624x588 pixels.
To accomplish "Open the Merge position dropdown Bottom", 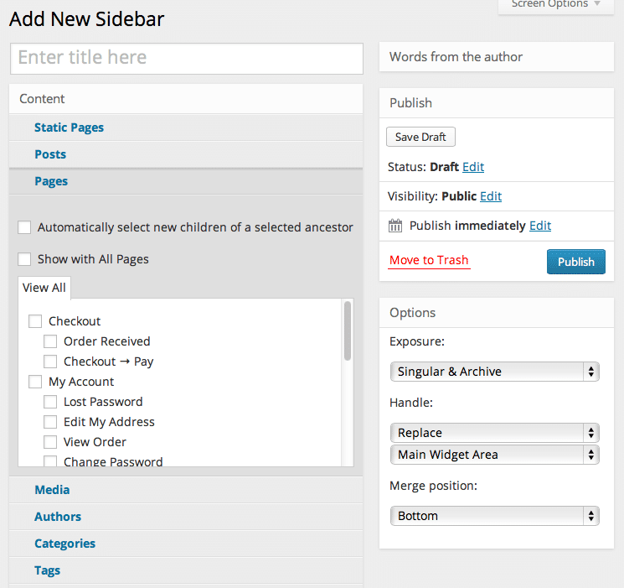I will coord(495,516).
